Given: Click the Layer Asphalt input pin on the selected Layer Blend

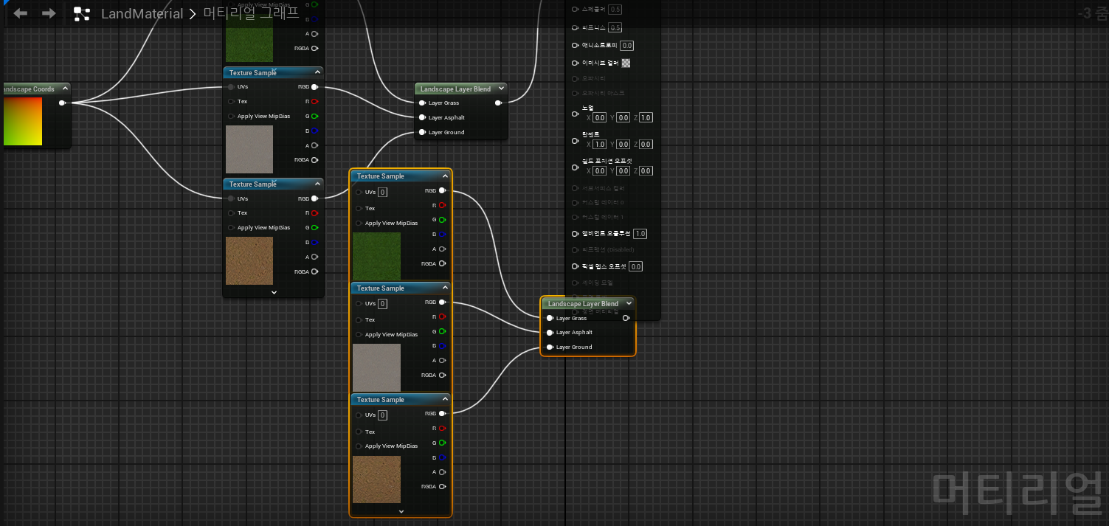Looking at the screenshot, I should click(550, 333).
